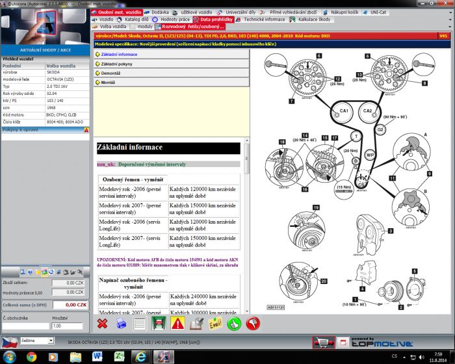Open Microsoft Word from the taskbar
The image size is (455, 364).
click(x=97, y=356)
